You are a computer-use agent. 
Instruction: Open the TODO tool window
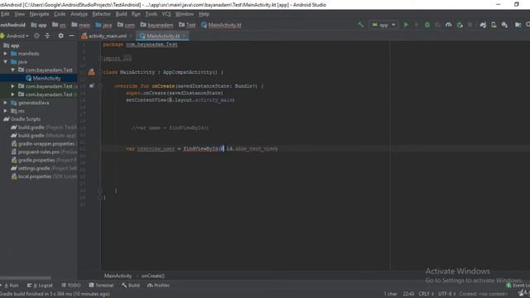coord(71,286)
